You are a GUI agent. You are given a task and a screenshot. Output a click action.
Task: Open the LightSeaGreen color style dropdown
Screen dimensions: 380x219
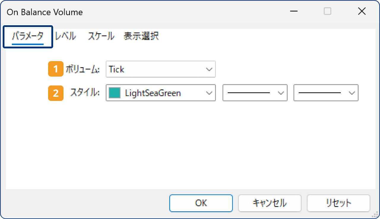(x=210, y=93)
